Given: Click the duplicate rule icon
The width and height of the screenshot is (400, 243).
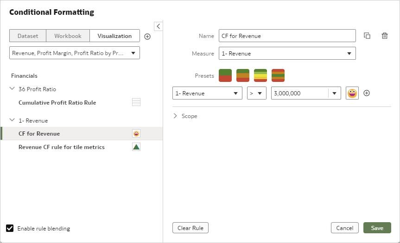Looking at the screenshot, I should [367, 36].
